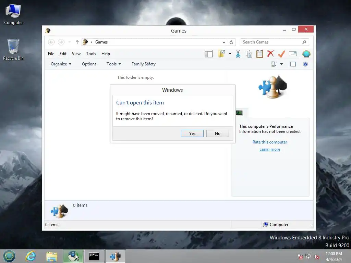
Task: Click the Options command button
Action: [x=89, y=64]
